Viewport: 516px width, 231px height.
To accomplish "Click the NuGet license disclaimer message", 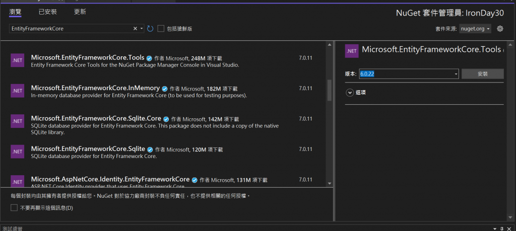I will 131,196.
